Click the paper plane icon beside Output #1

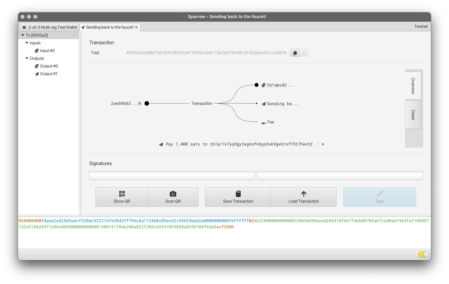pos(37,74)
